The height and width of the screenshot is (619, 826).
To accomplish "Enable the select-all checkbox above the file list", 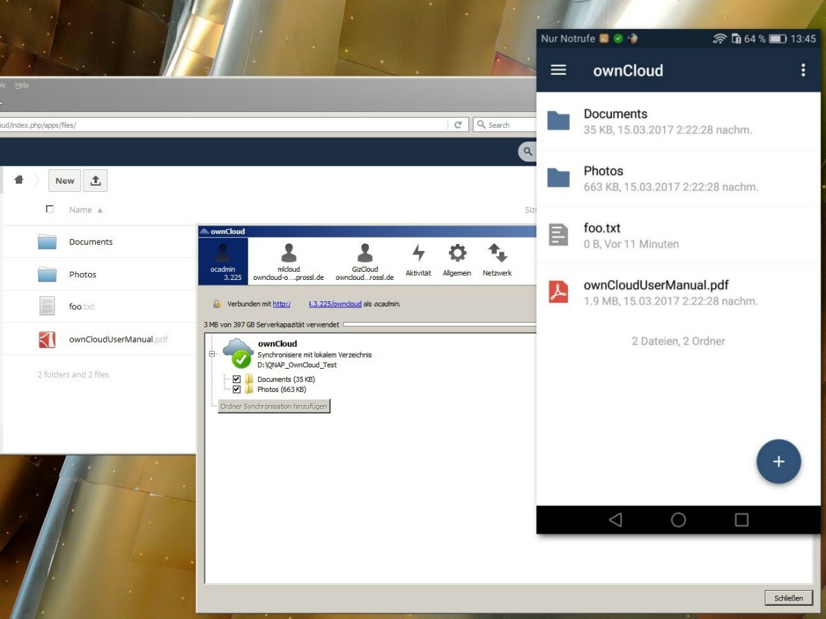I will [50, 209].
